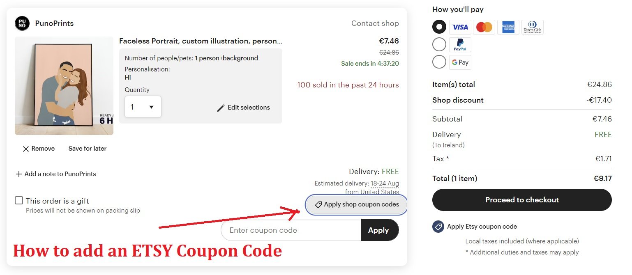Enable This order is a gift
The image size is (632, 275).
click(18, 200)
